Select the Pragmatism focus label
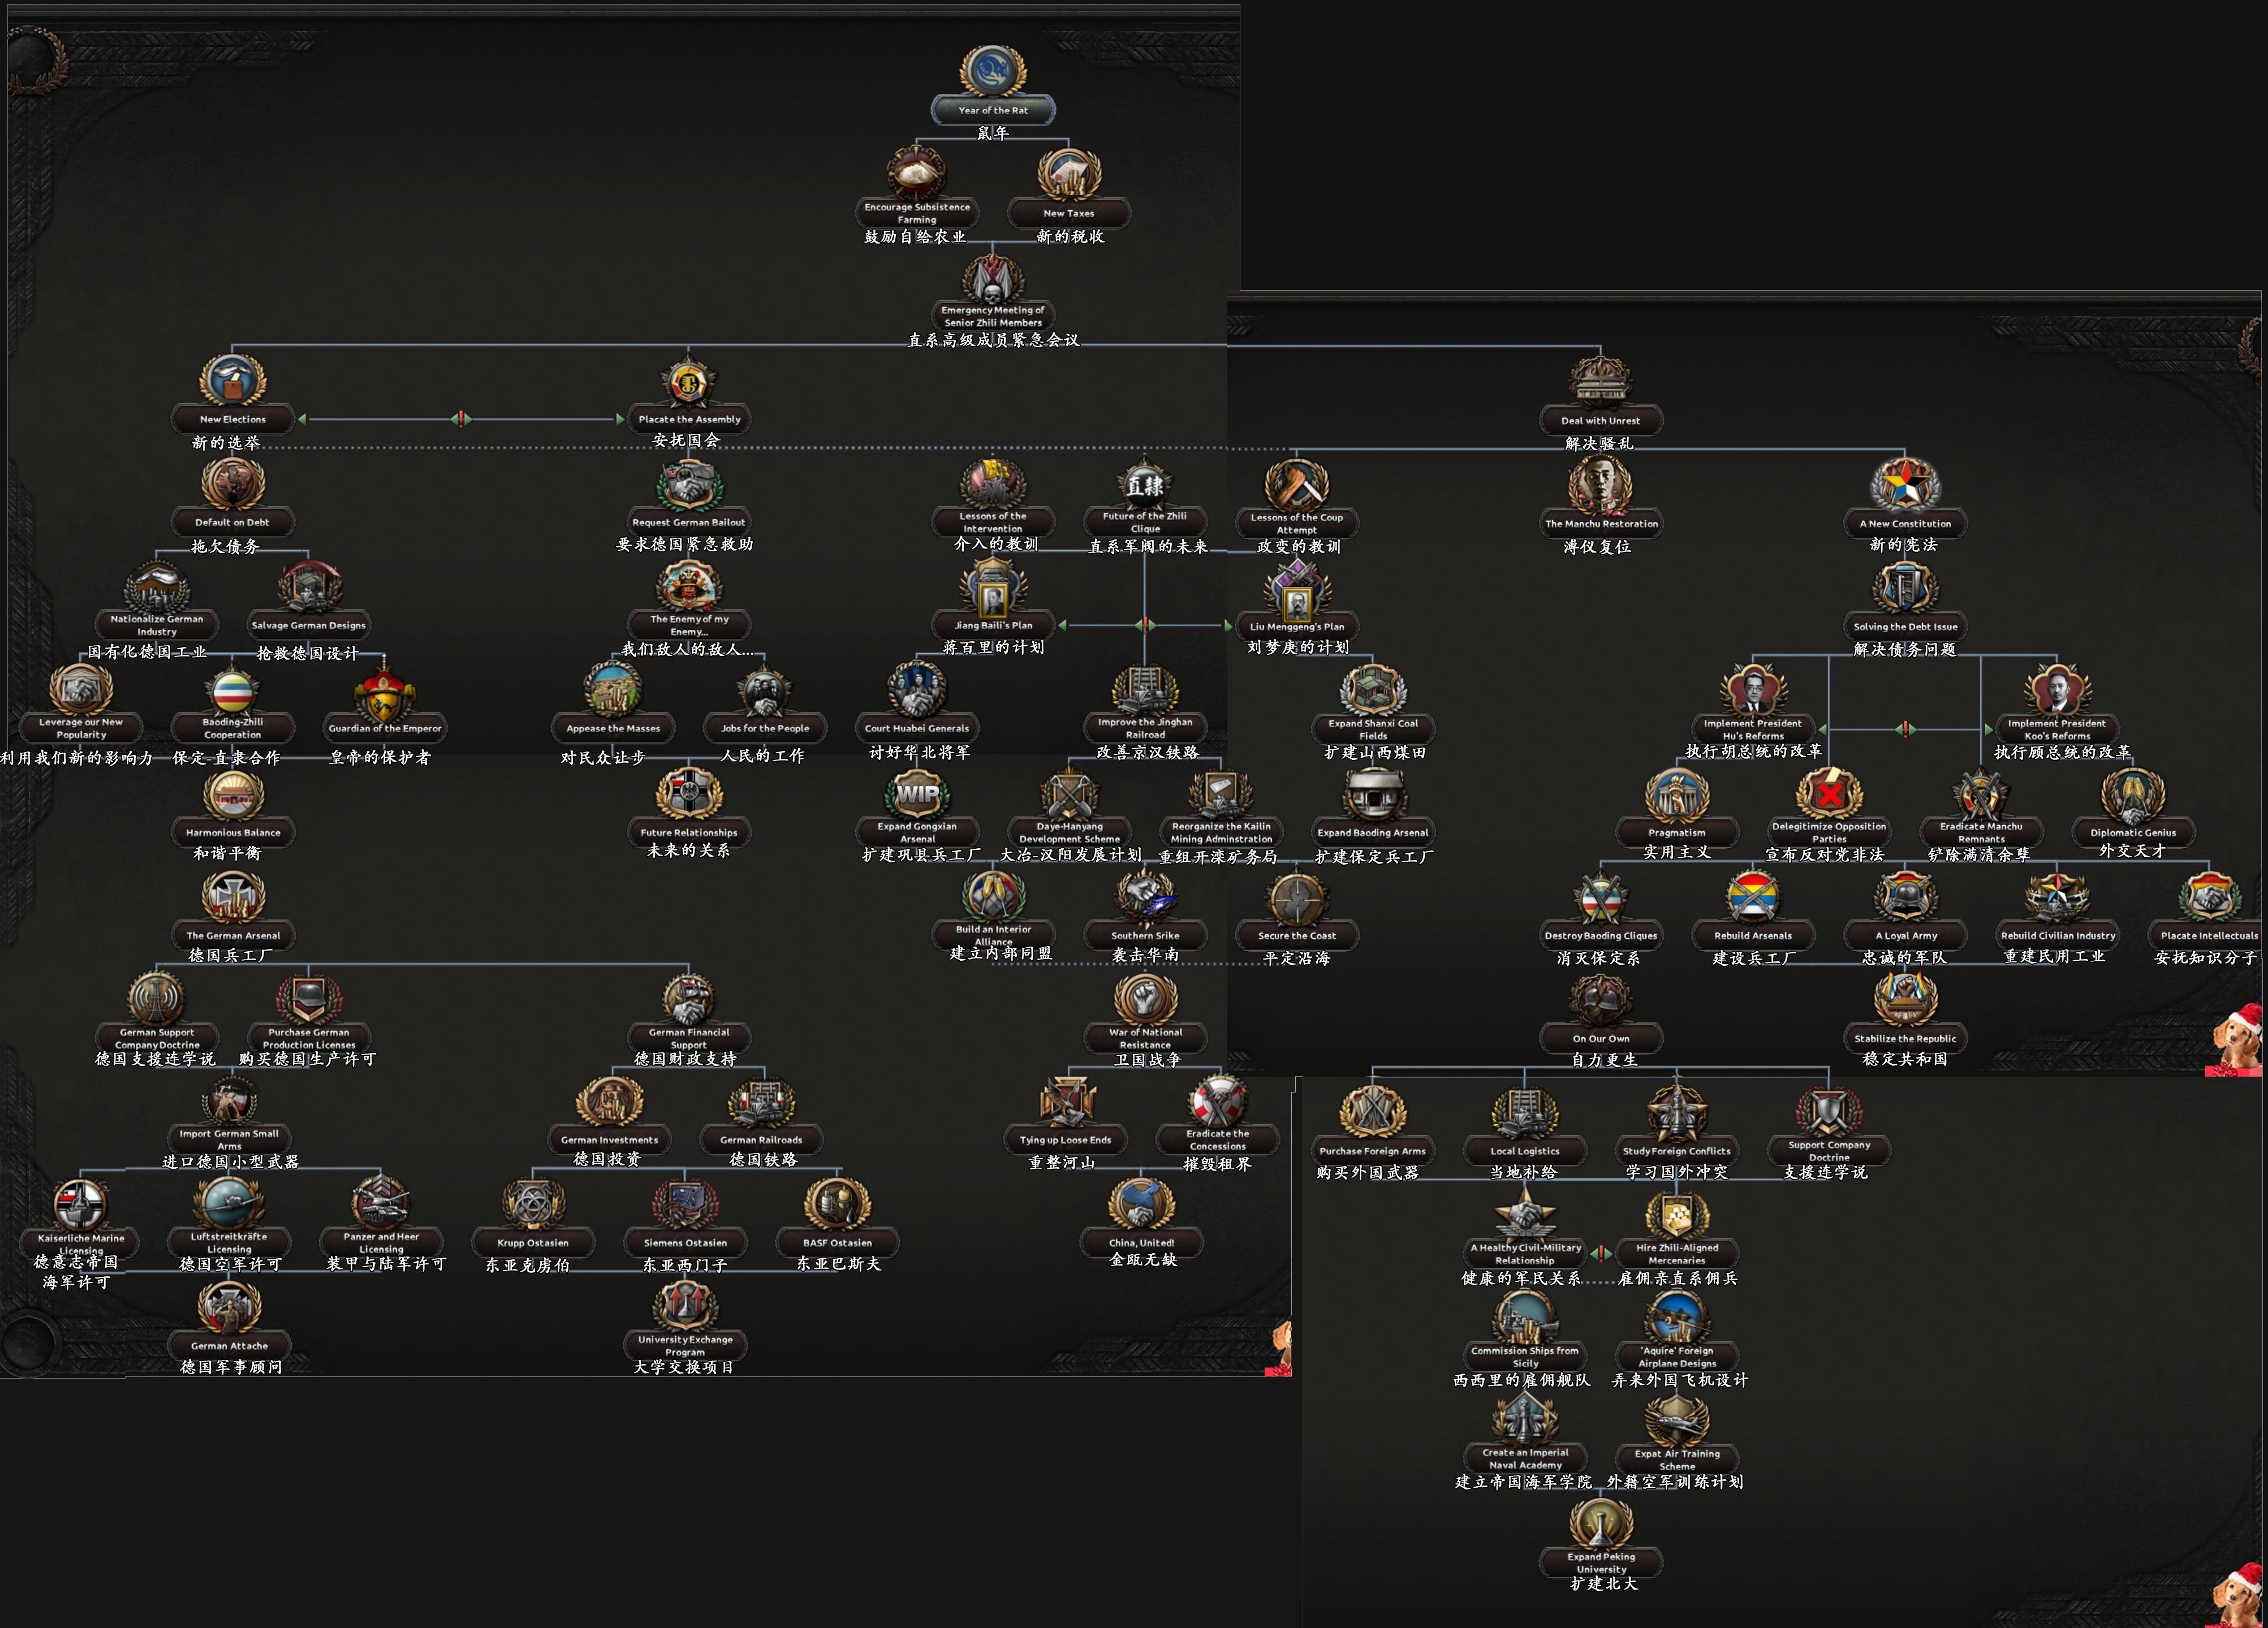This screenshot has height=1628, width=2268. tap(1677, 832)
